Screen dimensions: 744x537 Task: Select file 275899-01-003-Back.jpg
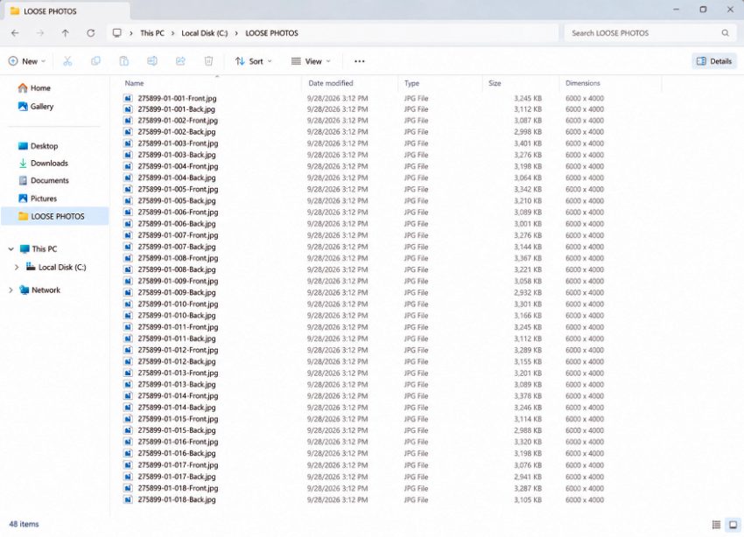coord(177,155)
